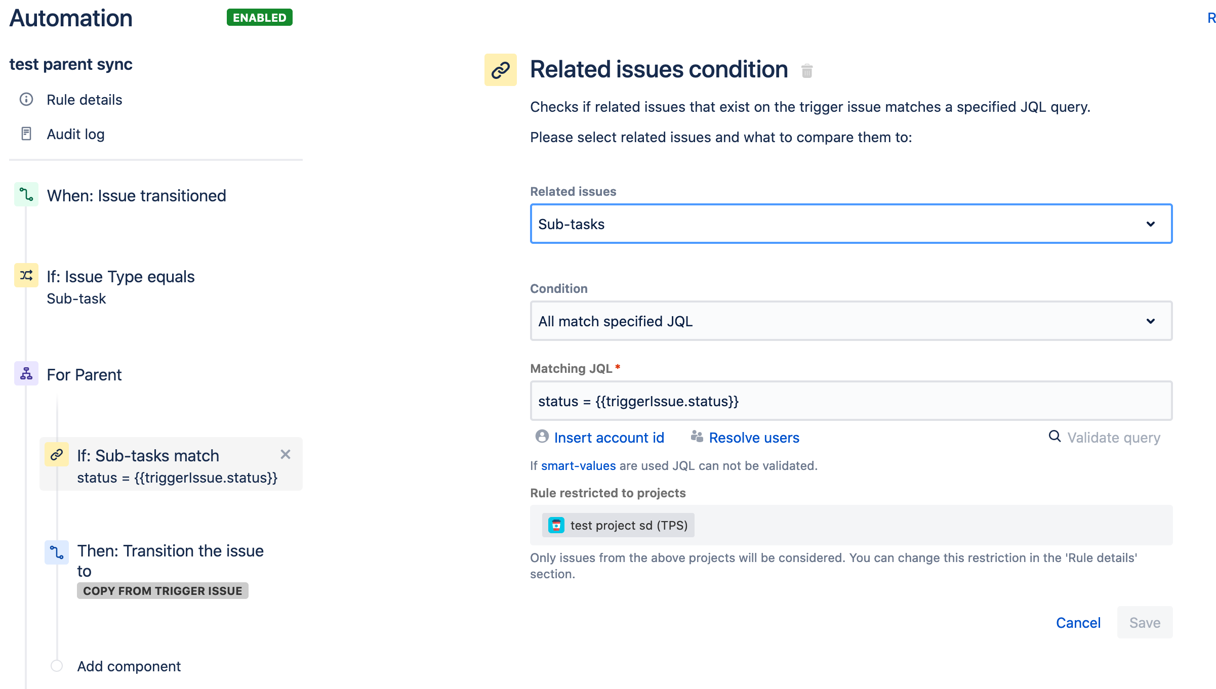This screenshot has width=1216, height=689.
Task: Click the info icon next to Rule details
Action: pyautogui.click(x=26, y=100)
